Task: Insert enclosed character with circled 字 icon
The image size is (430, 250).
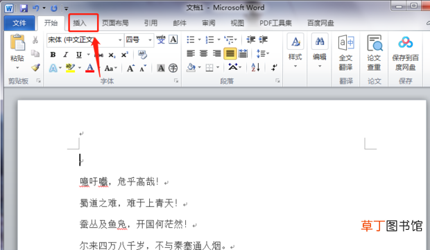Action: coord(173,68)
